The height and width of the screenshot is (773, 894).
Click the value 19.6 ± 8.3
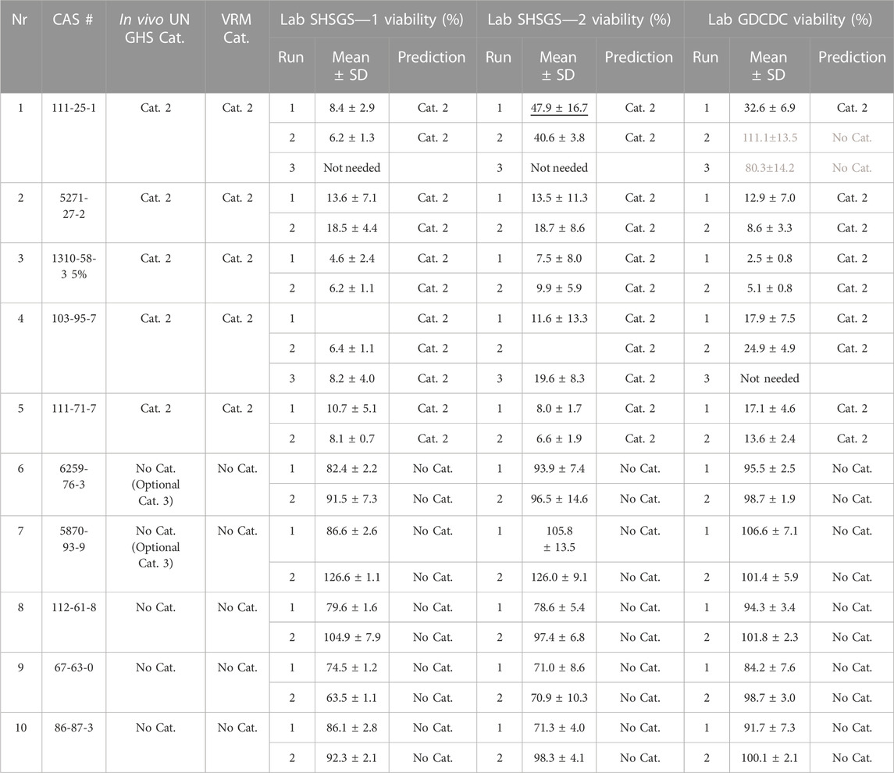559,378
